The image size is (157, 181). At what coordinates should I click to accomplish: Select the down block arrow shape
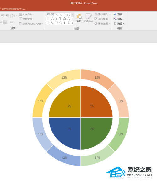click(68, 19)
